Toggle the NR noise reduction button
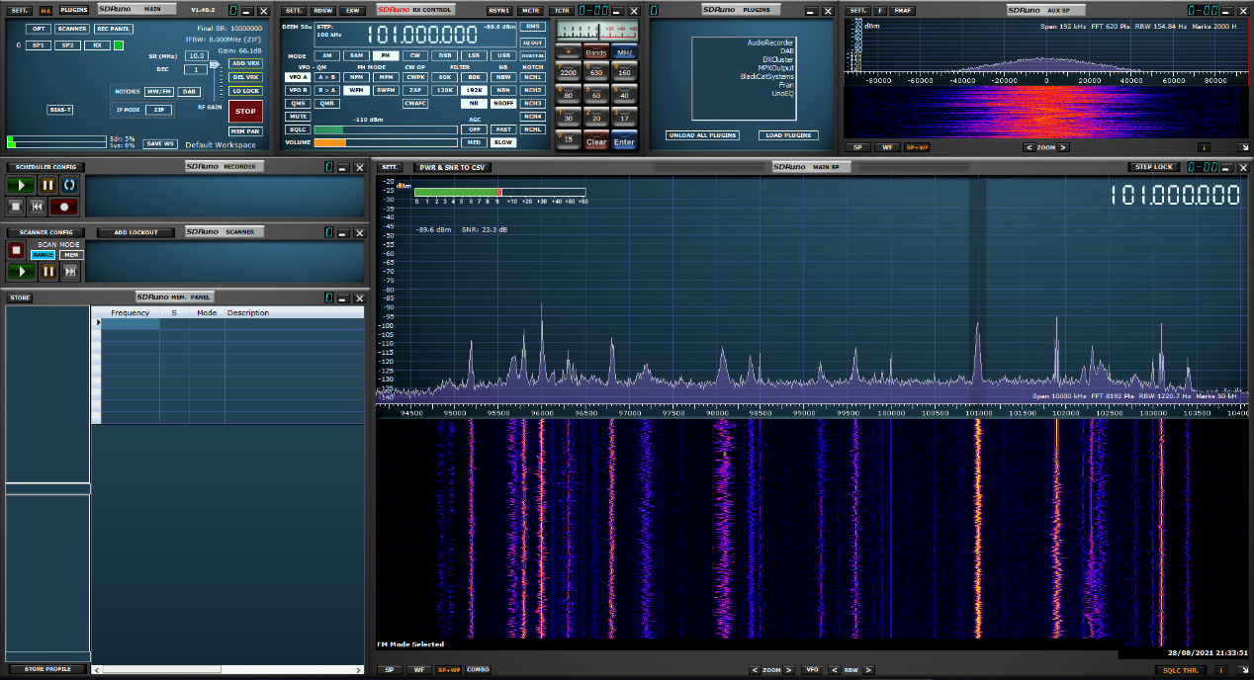Image resolution: width=1254 pixels, height=680 pixels. click(x=475, y=103)
